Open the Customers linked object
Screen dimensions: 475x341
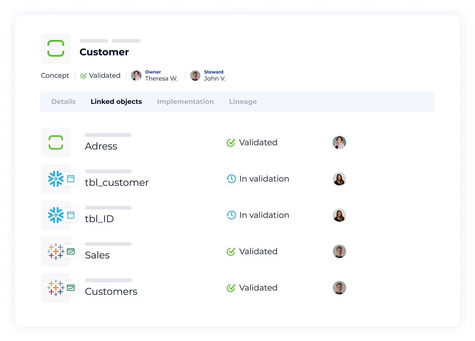[x=111, y=292]
